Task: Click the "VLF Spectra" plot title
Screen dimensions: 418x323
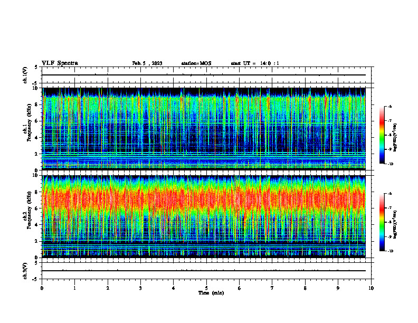Action: [x=60, y=63]
